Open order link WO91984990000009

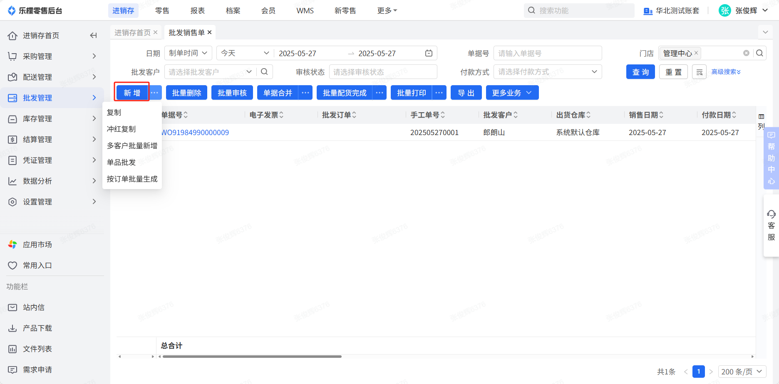[x=195, y=133]
